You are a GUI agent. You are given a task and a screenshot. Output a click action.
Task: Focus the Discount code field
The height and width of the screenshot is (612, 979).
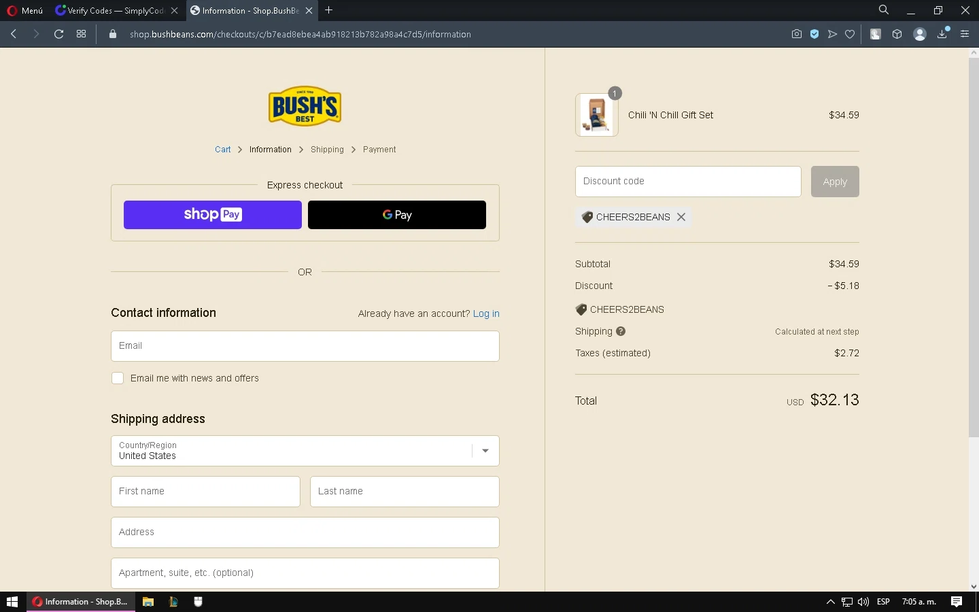click(x=688, y=182)
